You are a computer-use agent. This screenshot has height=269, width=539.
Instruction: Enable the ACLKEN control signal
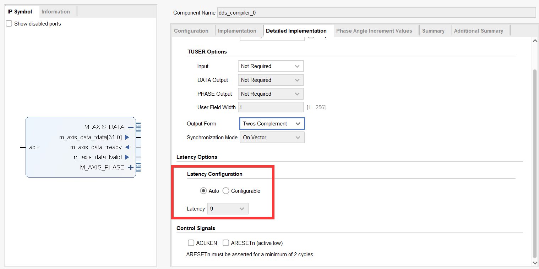191,243
